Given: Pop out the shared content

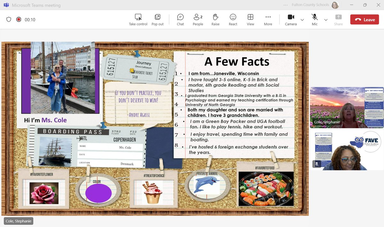Looking at the screenshot, I should click(157, 20).
